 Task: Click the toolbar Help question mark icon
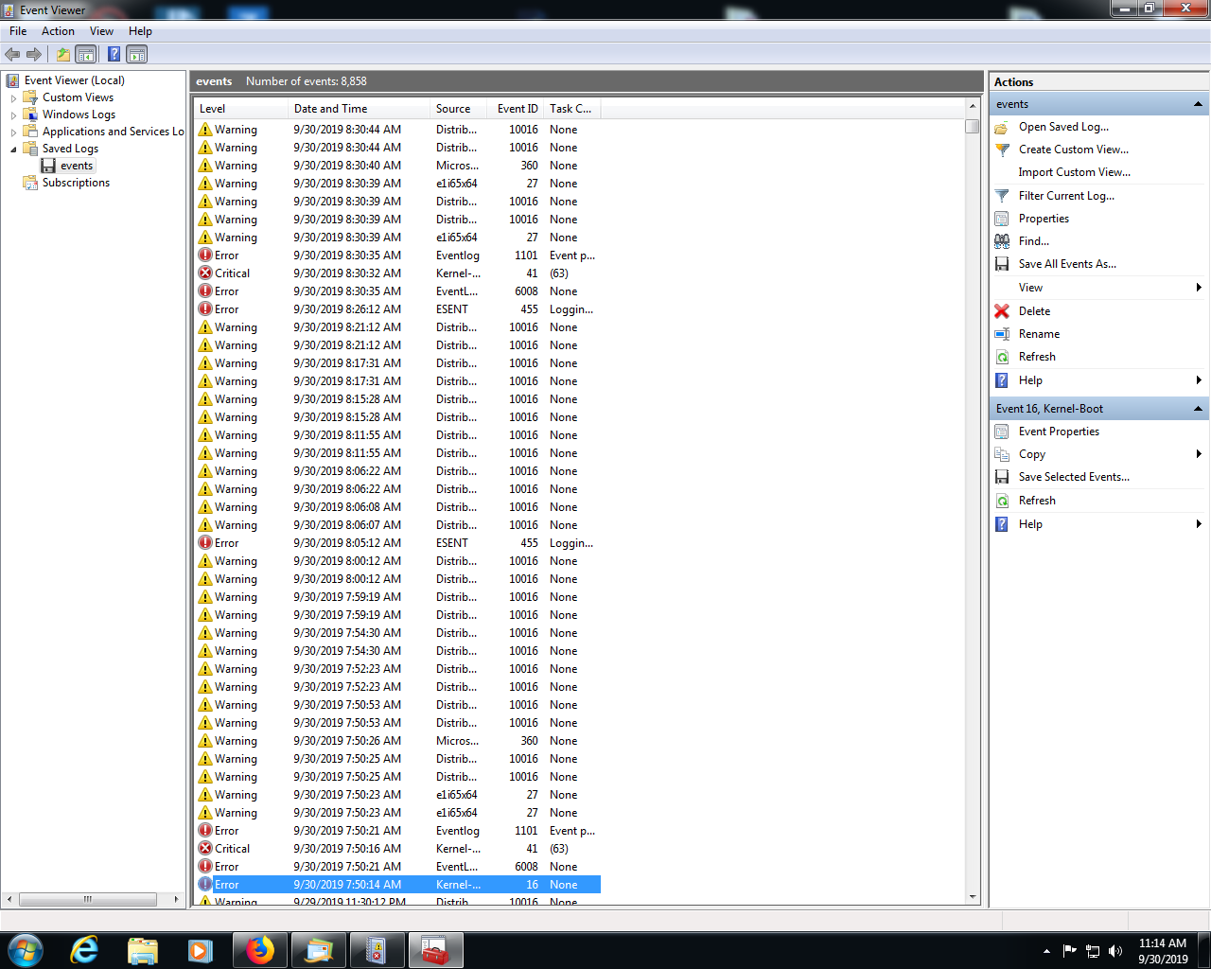[x=114, y=54]
